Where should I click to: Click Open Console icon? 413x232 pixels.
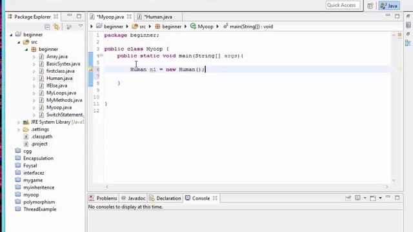(373, 198)
